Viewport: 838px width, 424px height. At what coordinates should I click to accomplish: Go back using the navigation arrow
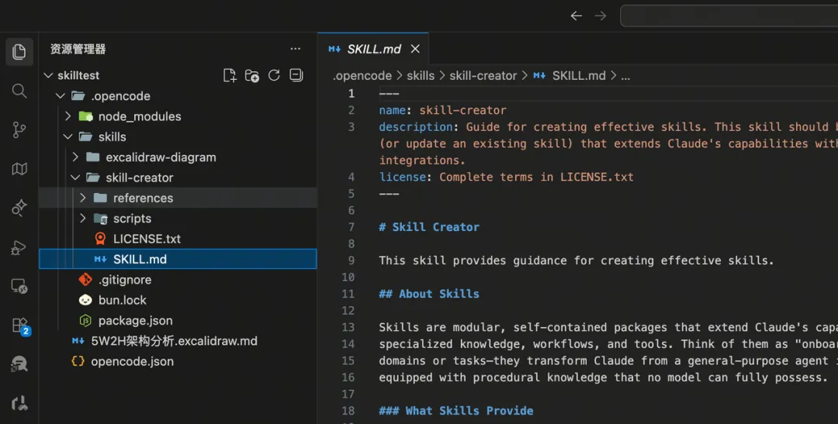tap(576, 16)
